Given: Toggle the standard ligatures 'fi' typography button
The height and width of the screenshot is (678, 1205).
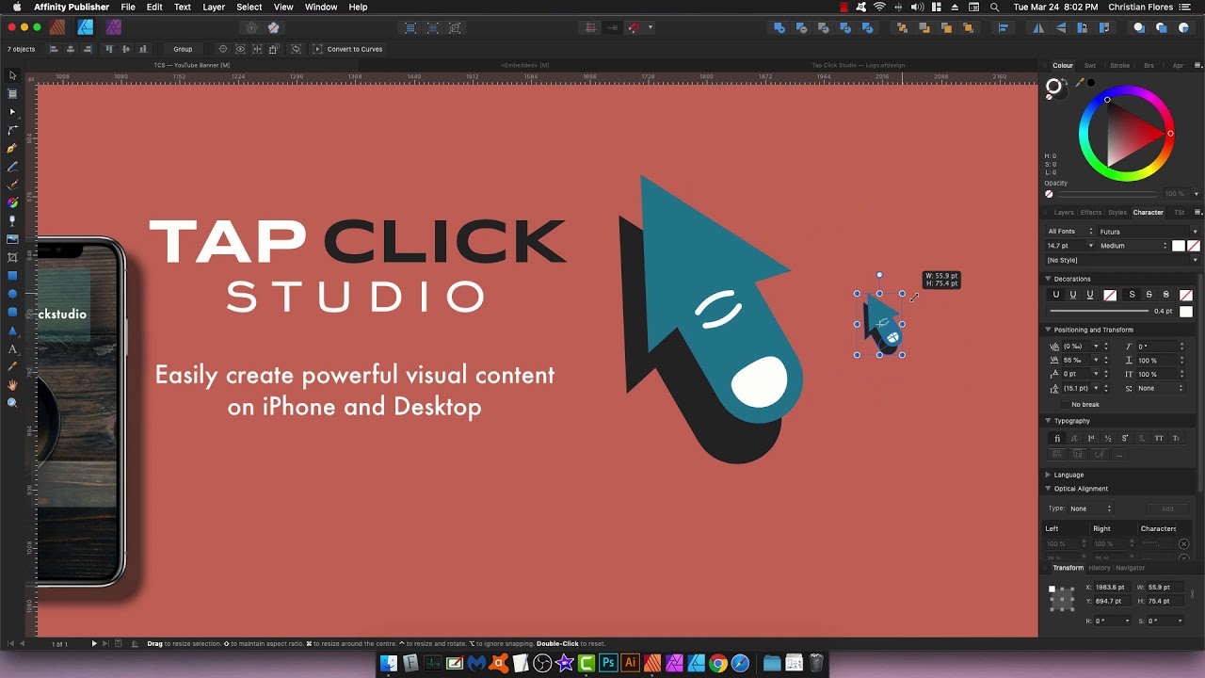Looking at the screenshot, I should pos(1057,438).
